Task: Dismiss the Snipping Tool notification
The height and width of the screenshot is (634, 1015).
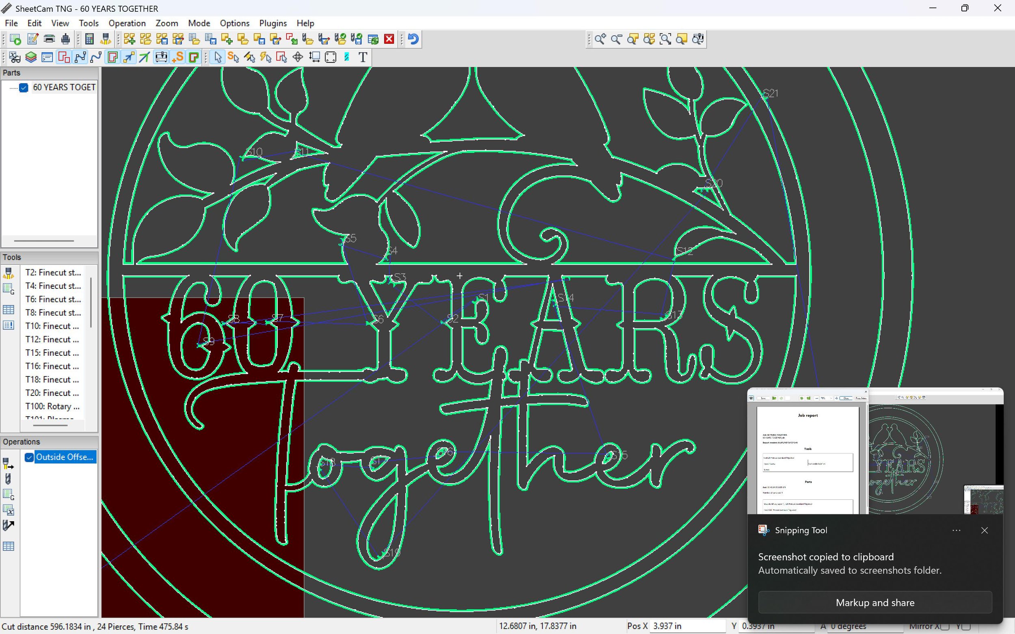Action: [985, 531]
